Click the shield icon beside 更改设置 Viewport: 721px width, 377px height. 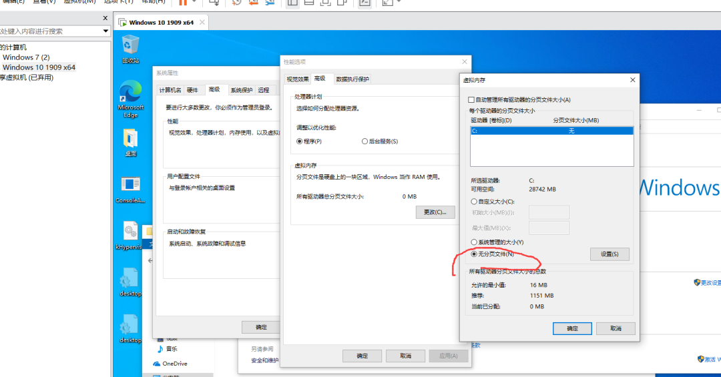pos(697,282)
